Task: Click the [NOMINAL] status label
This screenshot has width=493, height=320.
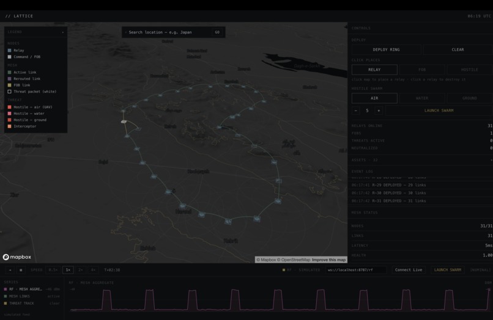Action: [x=480, y=270]
